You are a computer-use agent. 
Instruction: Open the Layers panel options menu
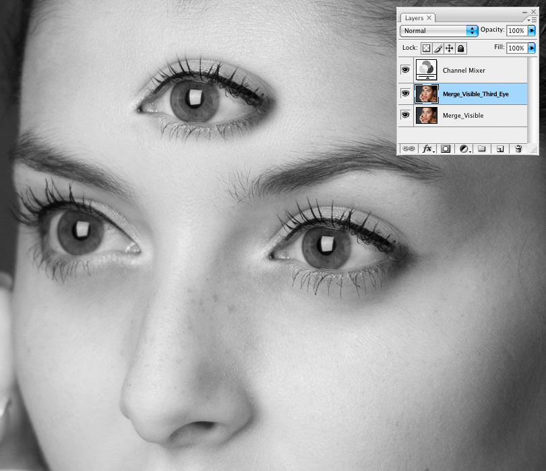(533, 20)
